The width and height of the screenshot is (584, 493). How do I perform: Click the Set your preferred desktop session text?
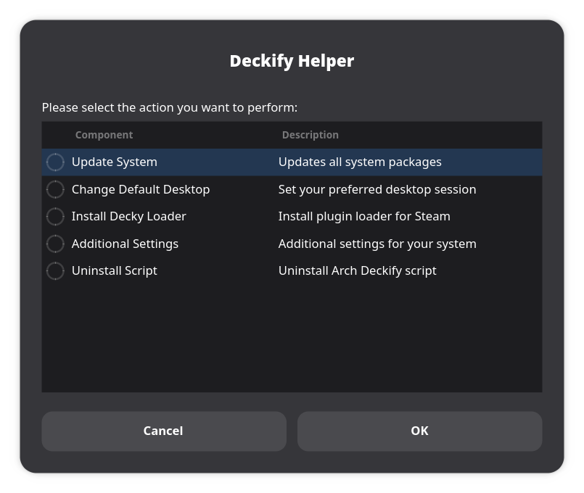(x=377, y=189)
